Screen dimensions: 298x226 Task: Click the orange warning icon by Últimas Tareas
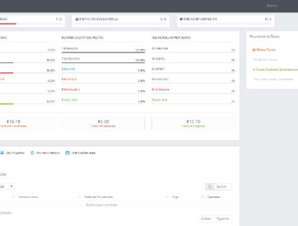pos(253,50)
